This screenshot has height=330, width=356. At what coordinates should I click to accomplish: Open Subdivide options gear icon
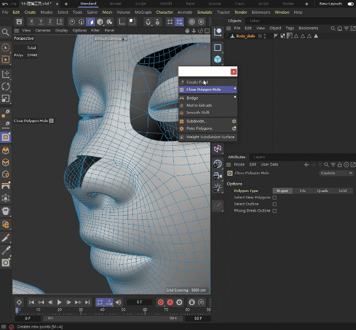pyautogui.click(x=234, y=121)
